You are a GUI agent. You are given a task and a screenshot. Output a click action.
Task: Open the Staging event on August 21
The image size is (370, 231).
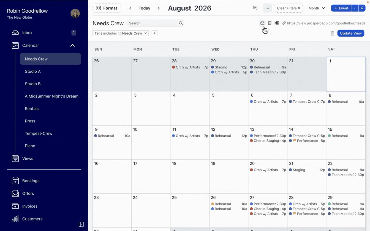click(307, 170)
